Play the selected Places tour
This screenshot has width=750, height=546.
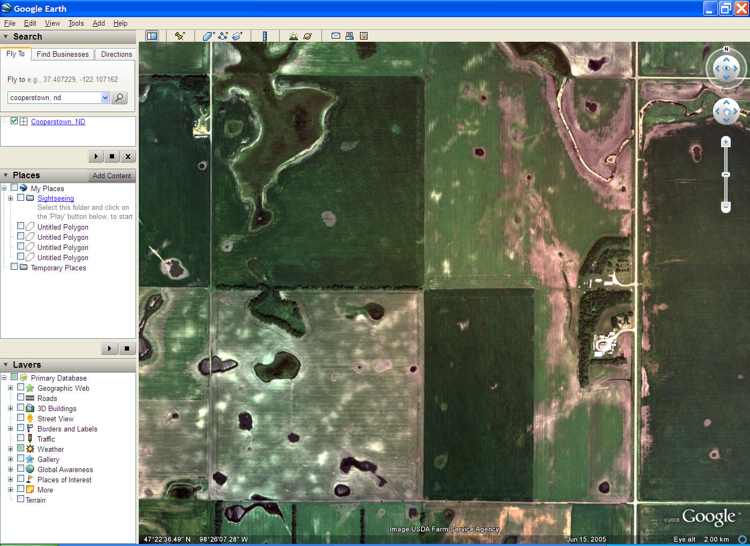pos(109,348)
